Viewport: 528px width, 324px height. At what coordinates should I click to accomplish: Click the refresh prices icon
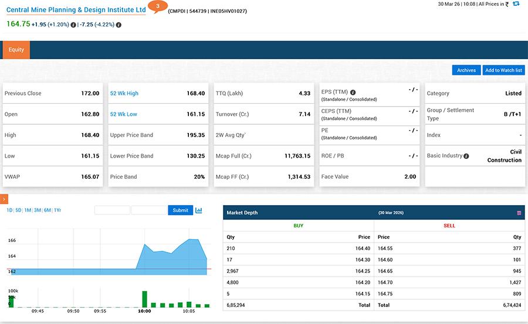click(516, 4)
